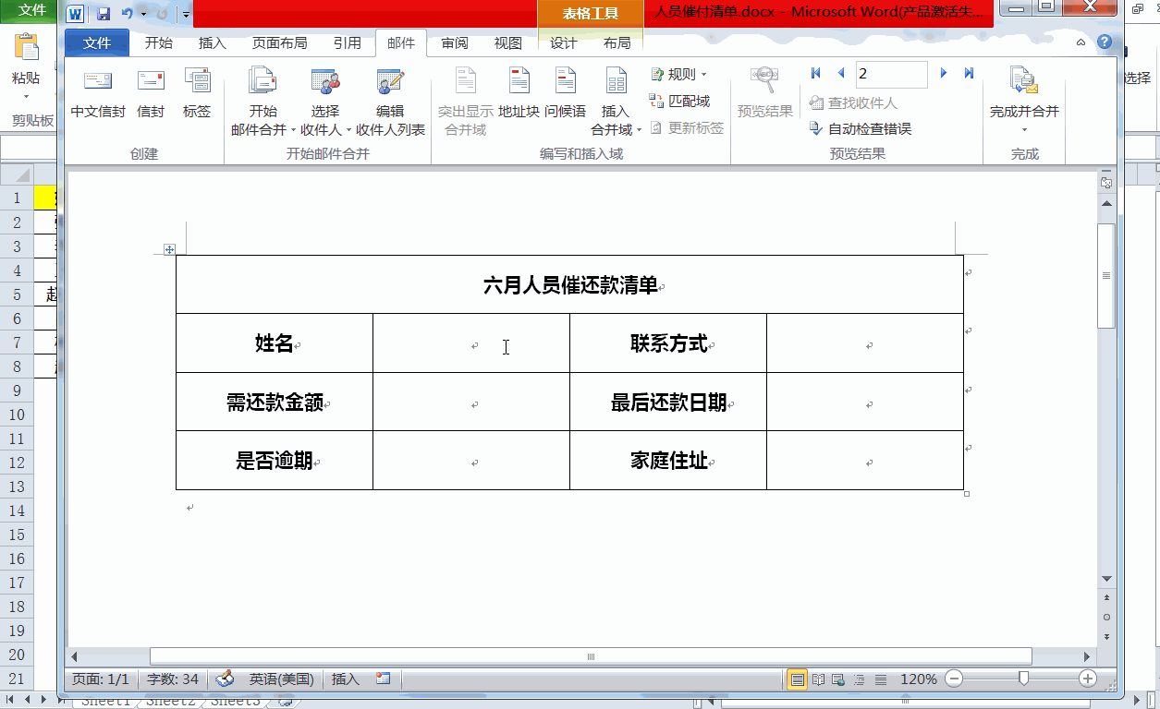The width and height of the screenshot is (1160, 709).
Task: Switch to Outline view
Action: [x=860, y=679]
